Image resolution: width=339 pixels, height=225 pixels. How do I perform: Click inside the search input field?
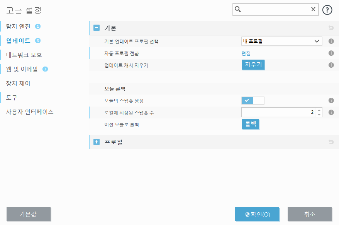[x=274, y=9]
